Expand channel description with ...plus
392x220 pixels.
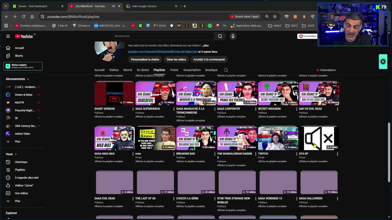coord(205,46)
